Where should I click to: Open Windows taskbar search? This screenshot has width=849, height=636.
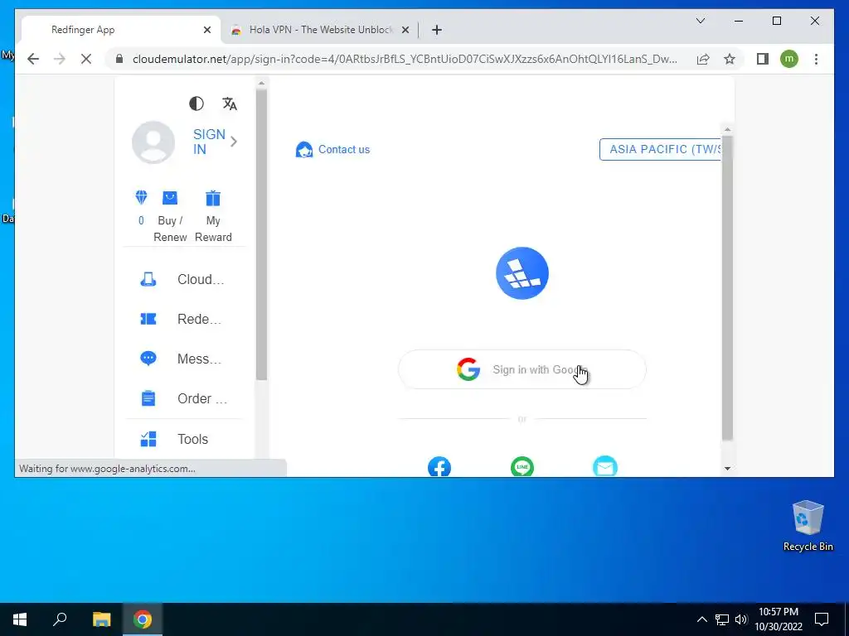click(60, 619)
